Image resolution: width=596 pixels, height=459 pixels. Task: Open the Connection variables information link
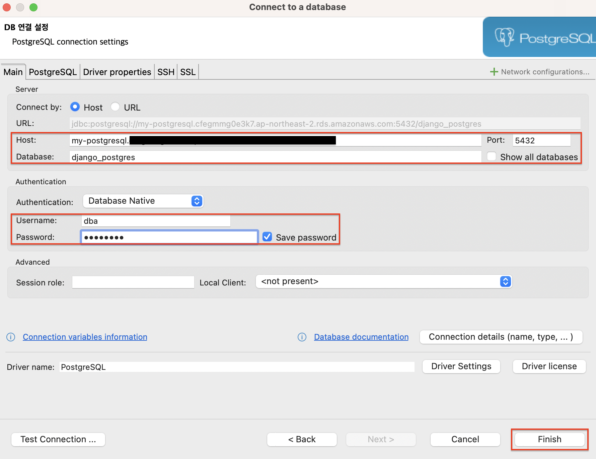point(85,337)
